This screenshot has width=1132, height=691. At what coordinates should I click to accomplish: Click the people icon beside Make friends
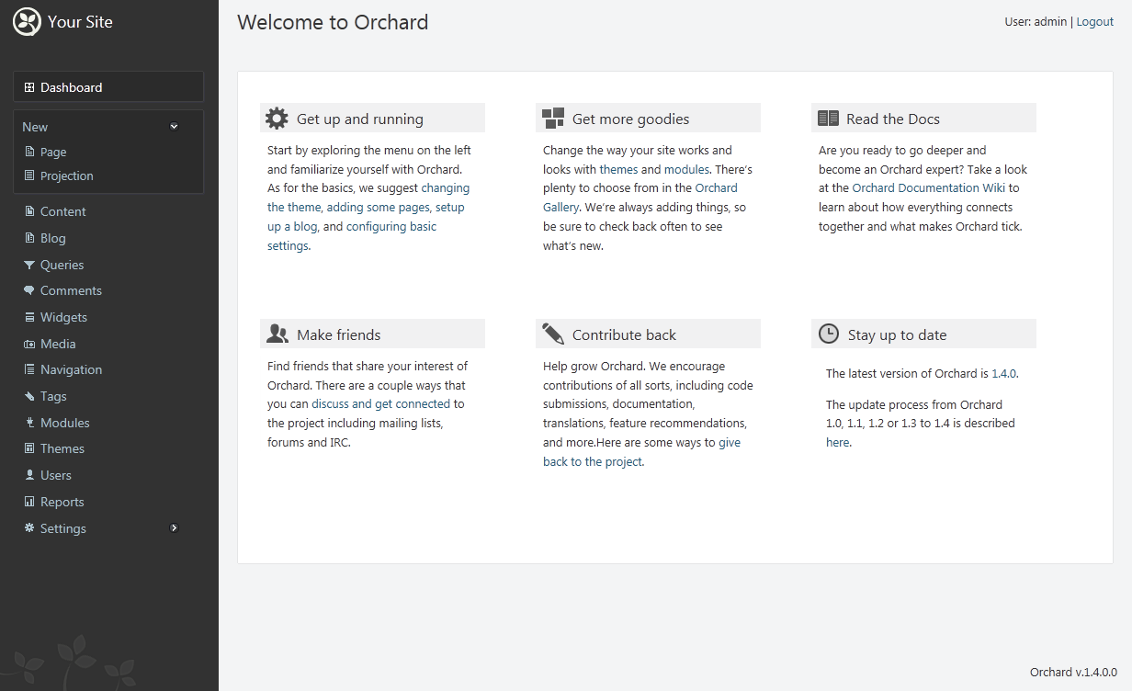pyautogui.click(x=277, y=334)
